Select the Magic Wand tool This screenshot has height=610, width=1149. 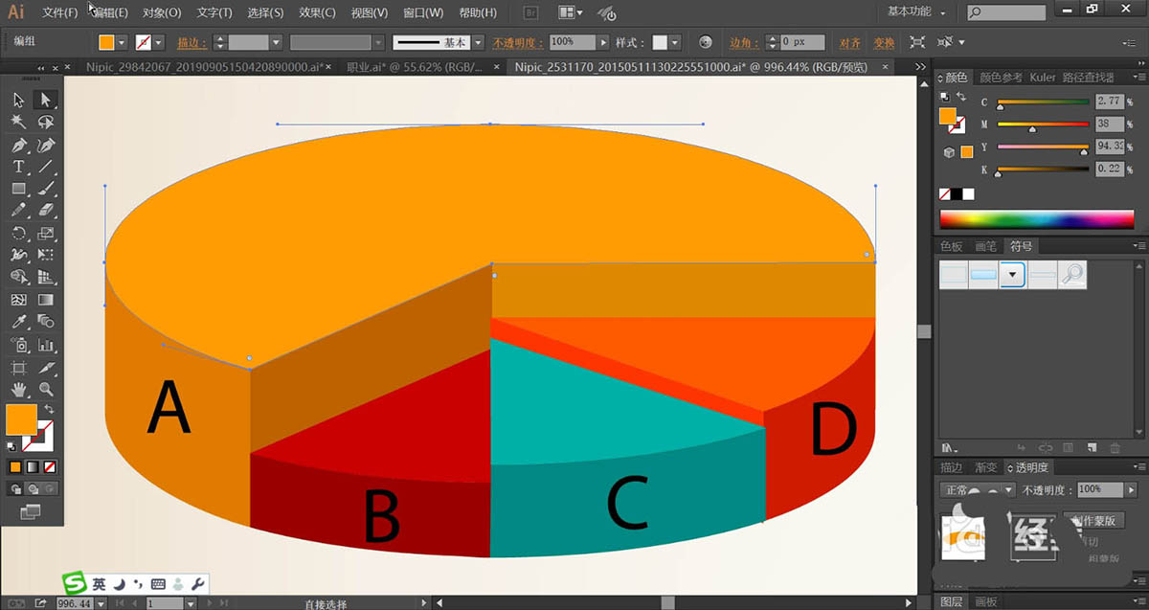coord(18,123)
